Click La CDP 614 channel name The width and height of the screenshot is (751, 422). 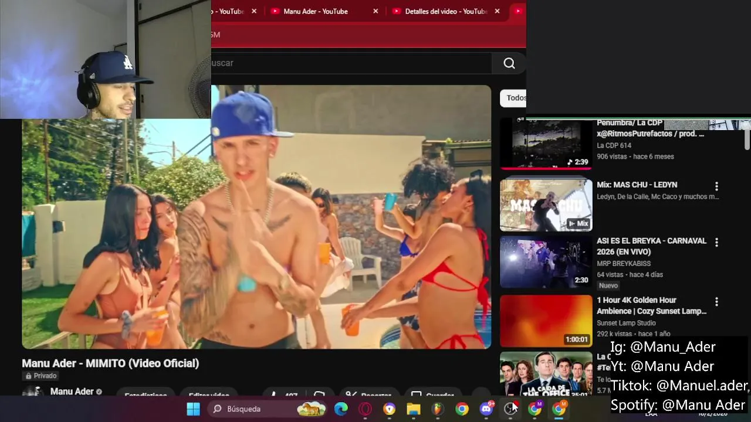[614, 145]
